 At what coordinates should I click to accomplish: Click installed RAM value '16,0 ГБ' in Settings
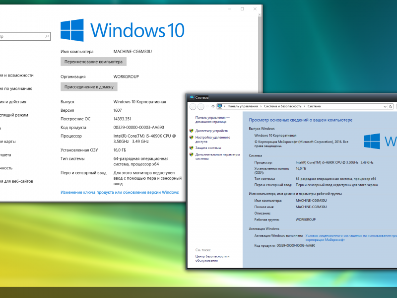120,150
